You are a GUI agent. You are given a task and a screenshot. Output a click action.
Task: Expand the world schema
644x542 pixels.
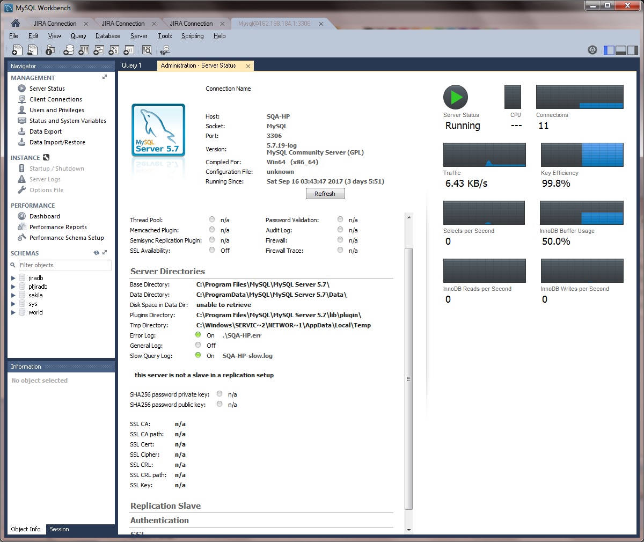pyautogui.click(x=13, y=312)
